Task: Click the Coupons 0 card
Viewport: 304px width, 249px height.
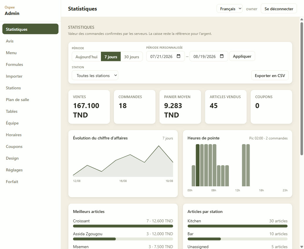Action: [271, 107]
